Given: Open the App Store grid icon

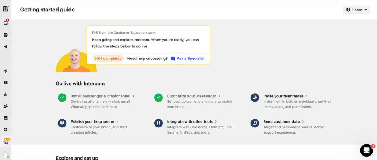Looking at the screenshot, I should (6, 130).
